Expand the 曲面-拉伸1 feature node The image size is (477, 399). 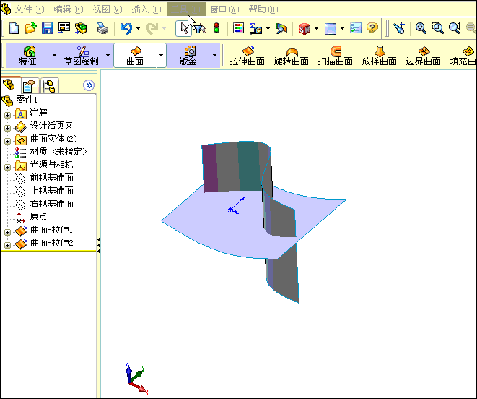[7, 232]
